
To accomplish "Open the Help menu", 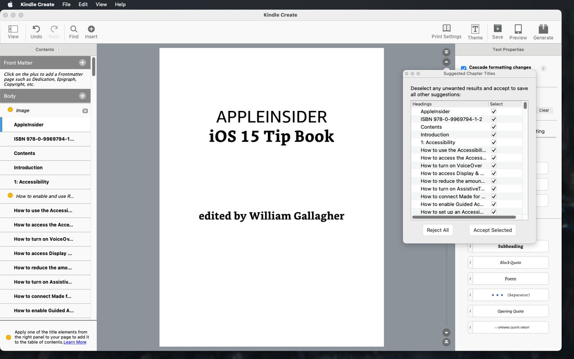I will click(x=120, y=4).
